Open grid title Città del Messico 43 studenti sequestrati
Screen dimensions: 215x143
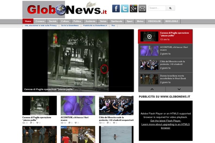(116, 119)
